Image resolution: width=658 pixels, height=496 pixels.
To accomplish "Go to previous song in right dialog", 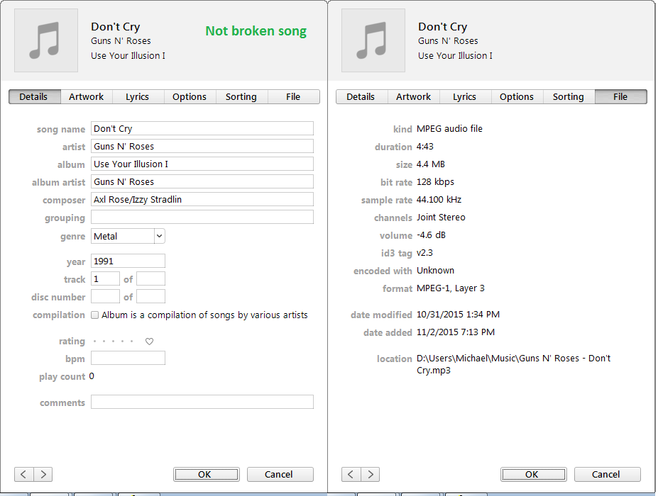I will (x=351, y=474).
